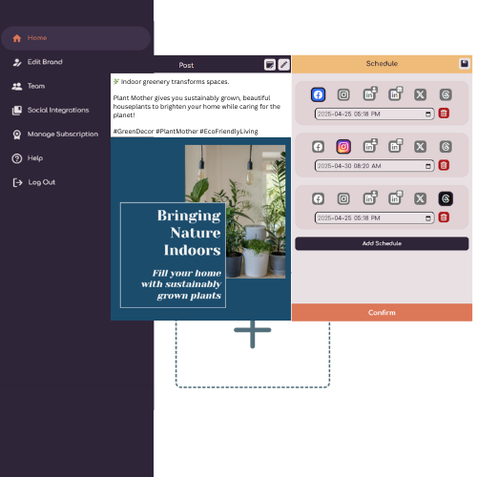Image resolution: width=477 pixels, height=477 pixels.
Task: Delete the first schedule with the red trash icon
Action: (x=444, y=114)
